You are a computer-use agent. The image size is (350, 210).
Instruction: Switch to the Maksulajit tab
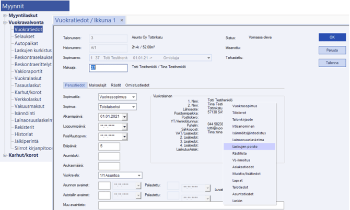pyautogui.click(x=98, y=85)
